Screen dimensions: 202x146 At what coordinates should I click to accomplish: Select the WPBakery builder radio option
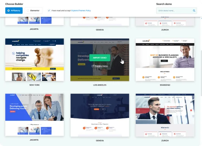[14, 11]
